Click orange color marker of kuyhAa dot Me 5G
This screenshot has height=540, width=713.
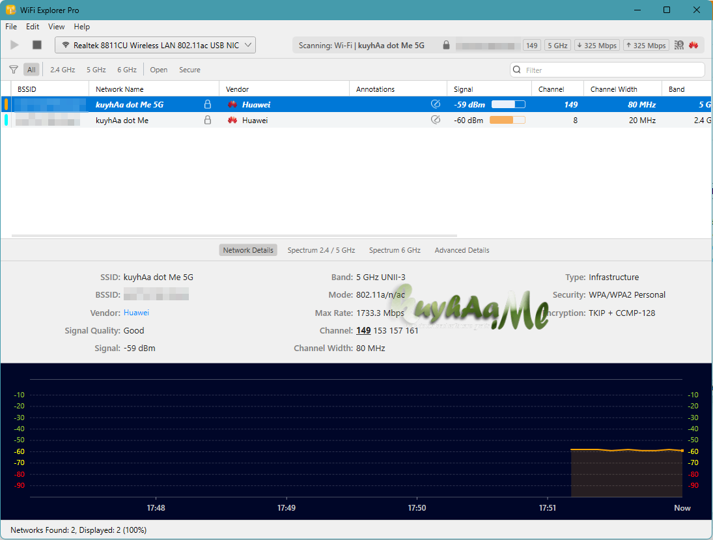(x=6, y=104)
